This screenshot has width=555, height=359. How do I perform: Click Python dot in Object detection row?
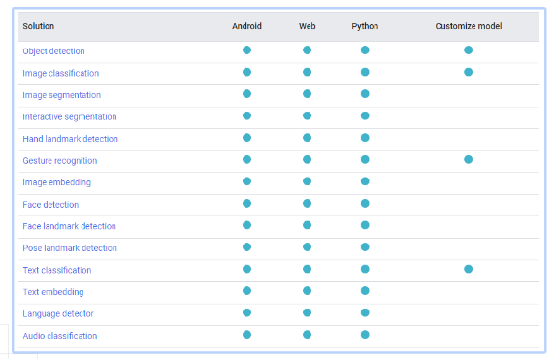[365, 50]
